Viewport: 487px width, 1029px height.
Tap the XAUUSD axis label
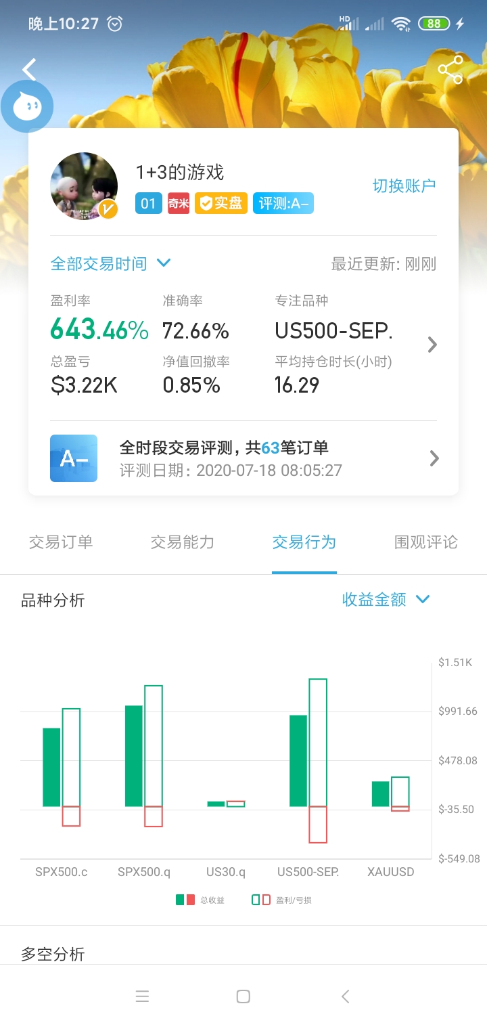point(391,872)
